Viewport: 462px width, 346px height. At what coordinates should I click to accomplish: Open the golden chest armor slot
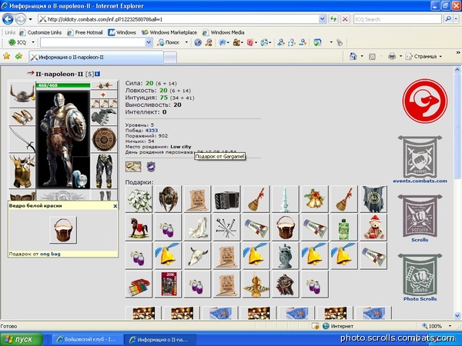point(22,171)
